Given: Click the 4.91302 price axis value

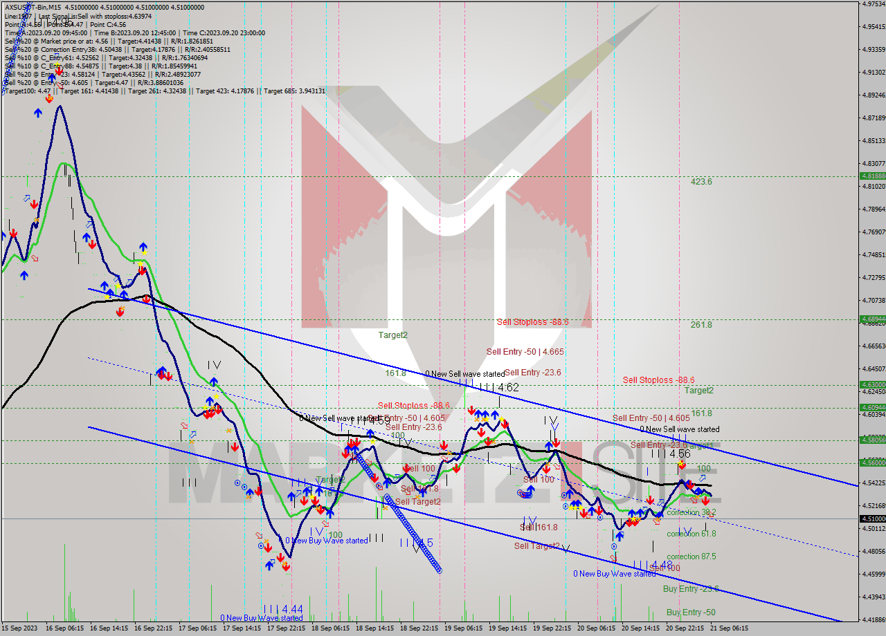Looking at the screenshot, I should 873,73.
